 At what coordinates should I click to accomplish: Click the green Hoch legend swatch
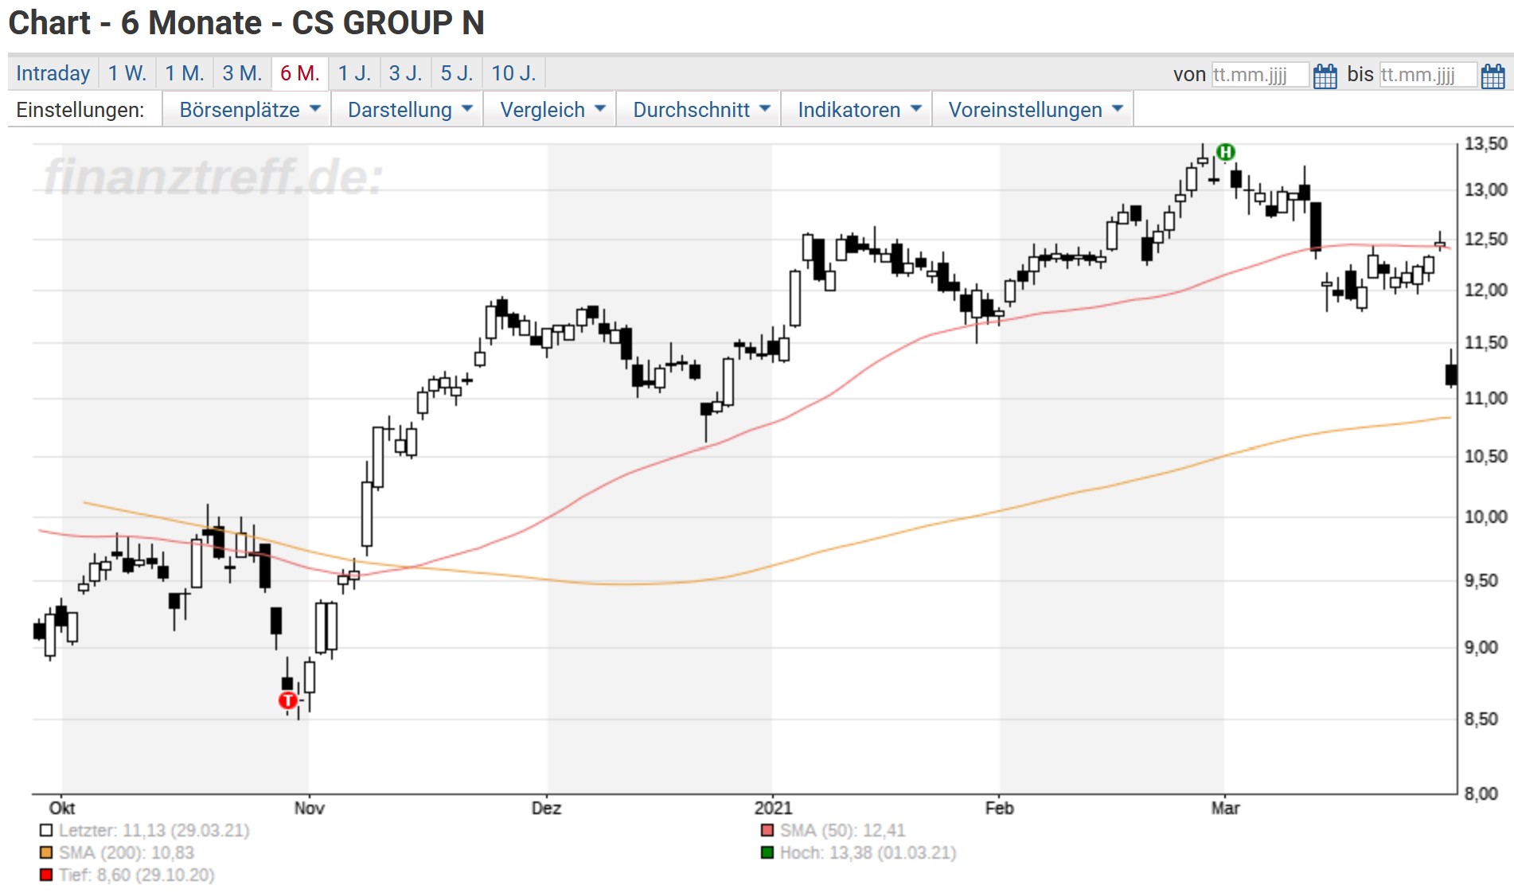pos(767,852)
